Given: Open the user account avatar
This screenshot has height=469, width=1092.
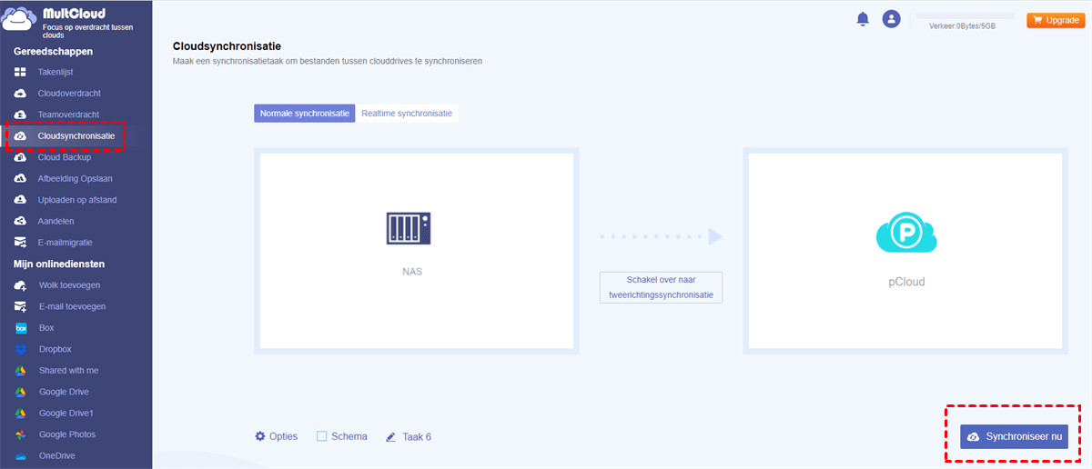Looking at the screenshot, I should (891, 19).
